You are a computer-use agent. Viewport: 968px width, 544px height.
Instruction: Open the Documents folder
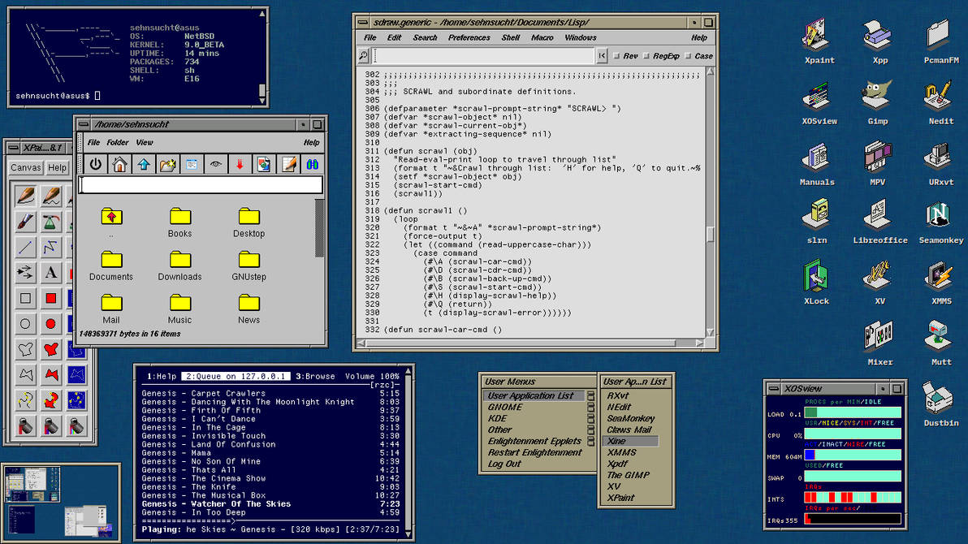click(111, 266)
